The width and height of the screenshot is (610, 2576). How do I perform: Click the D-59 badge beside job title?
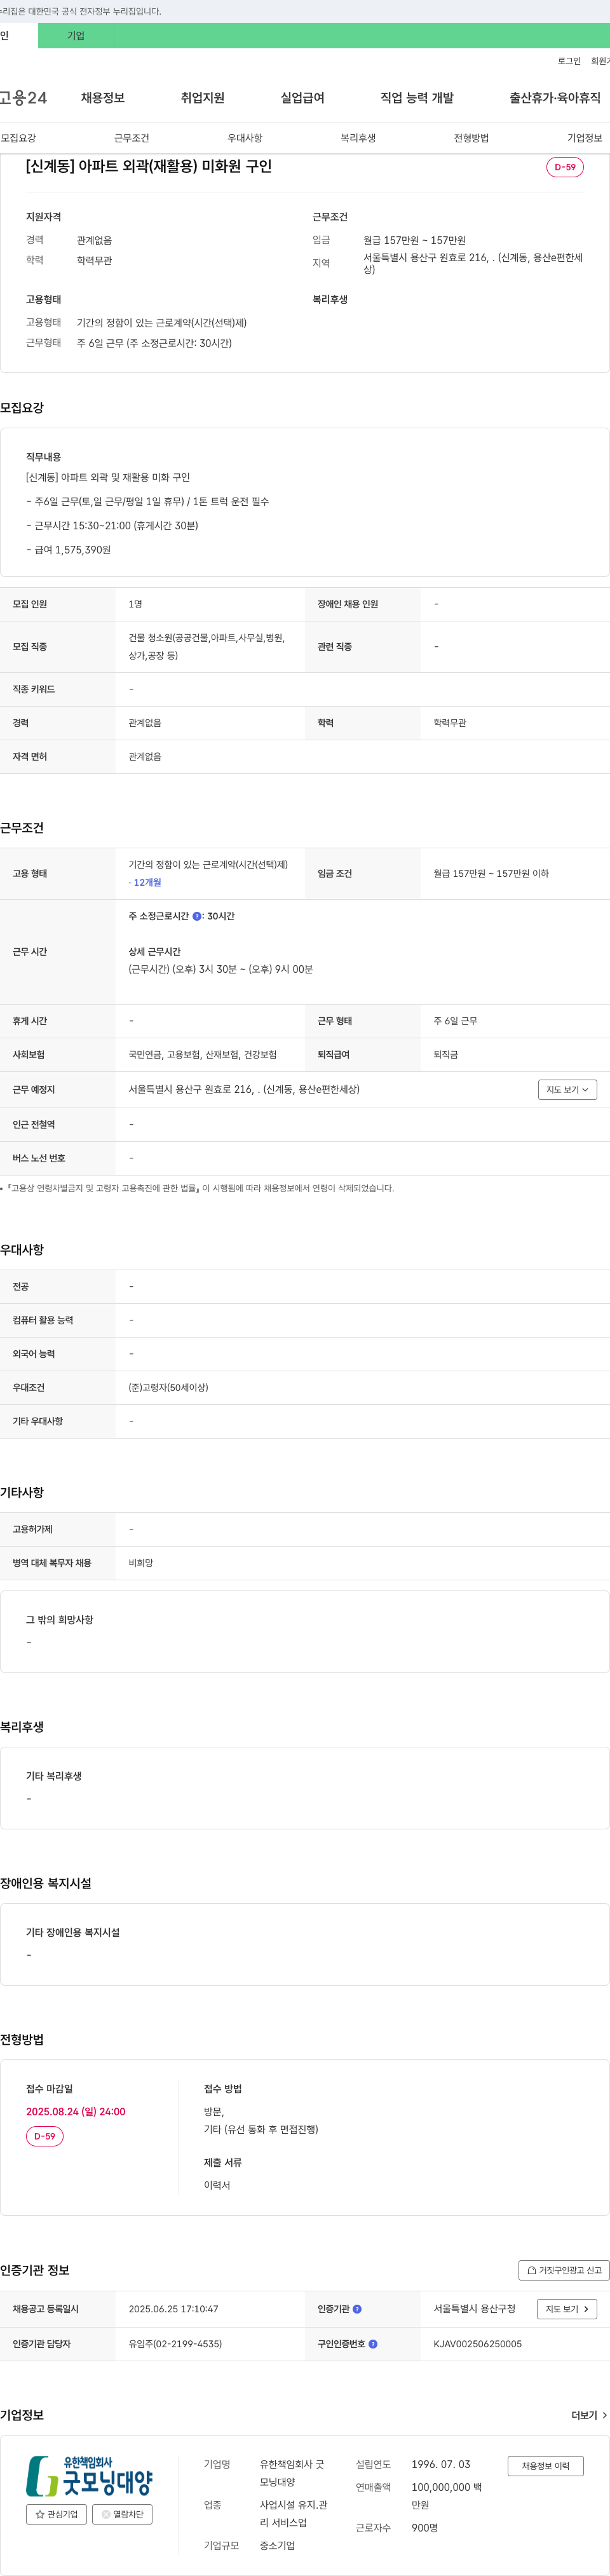[565, 167]
